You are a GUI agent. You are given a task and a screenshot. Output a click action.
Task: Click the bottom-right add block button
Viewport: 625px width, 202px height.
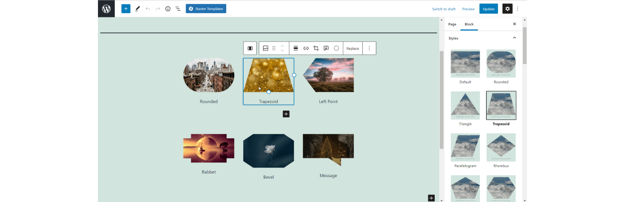(432, 198)
